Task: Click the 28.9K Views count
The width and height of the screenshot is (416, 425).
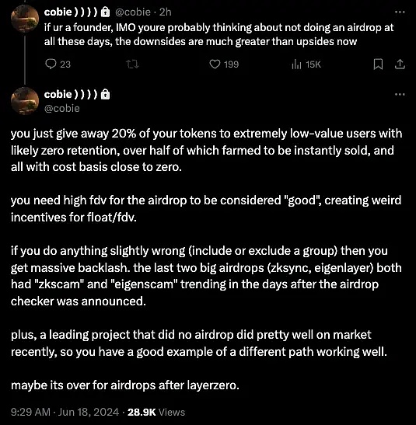Action: coord(156,412)
